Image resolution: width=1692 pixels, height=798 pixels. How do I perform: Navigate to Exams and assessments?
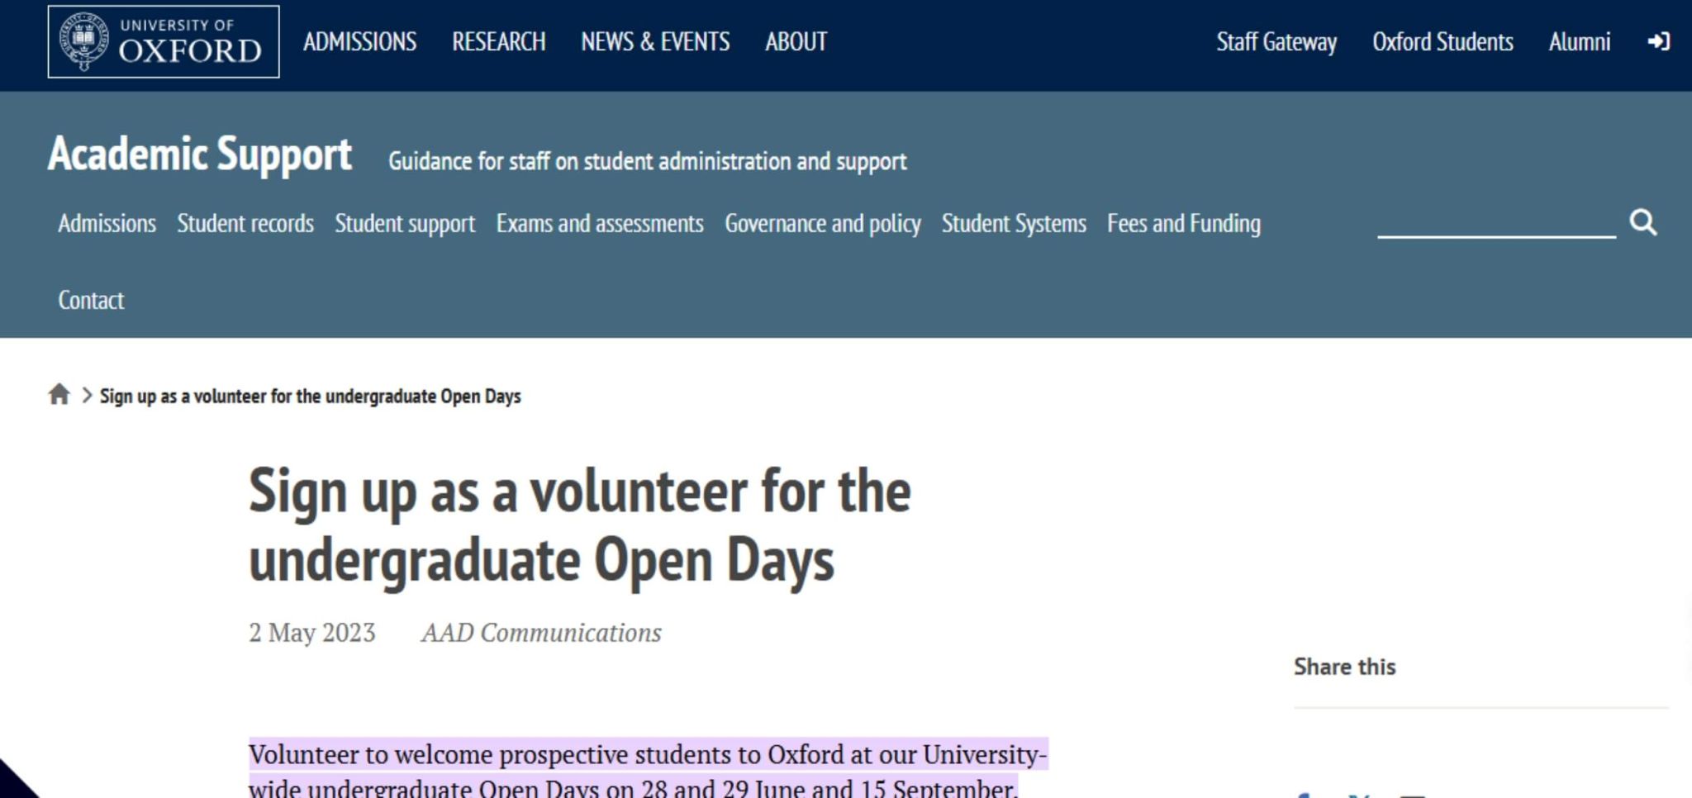pyautogui.click(x=600, y=223)
